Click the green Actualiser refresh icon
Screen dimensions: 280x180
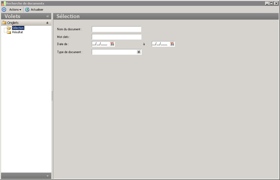27,10
